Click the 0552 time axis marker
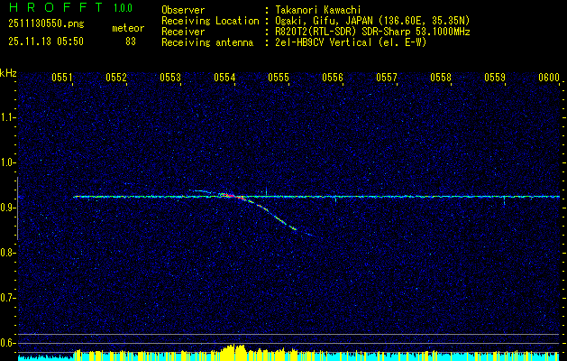 116,78
